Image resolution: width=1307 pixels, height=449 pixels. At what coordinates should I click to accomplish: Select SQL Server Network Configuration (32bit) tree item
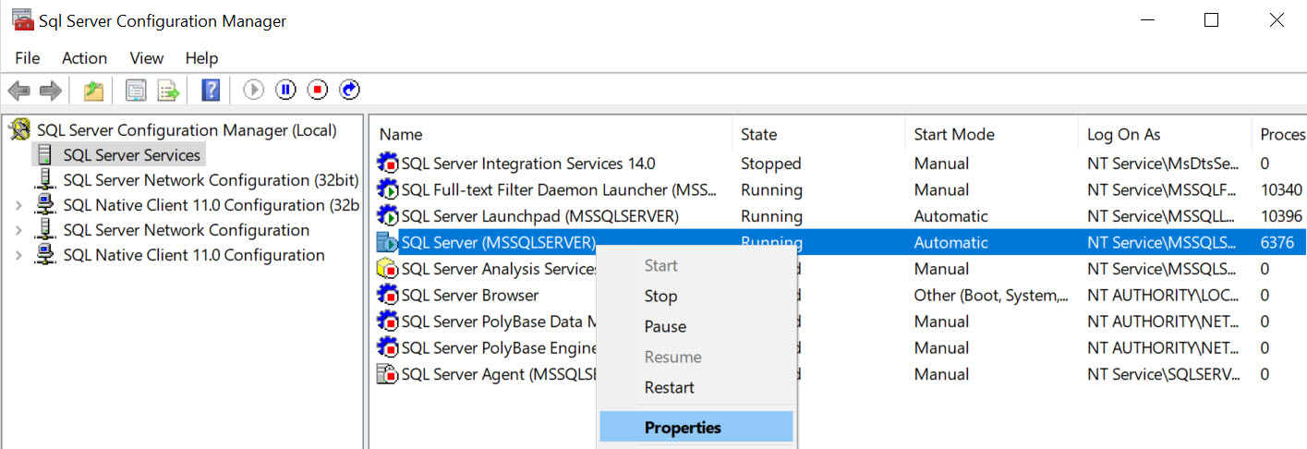211,180
